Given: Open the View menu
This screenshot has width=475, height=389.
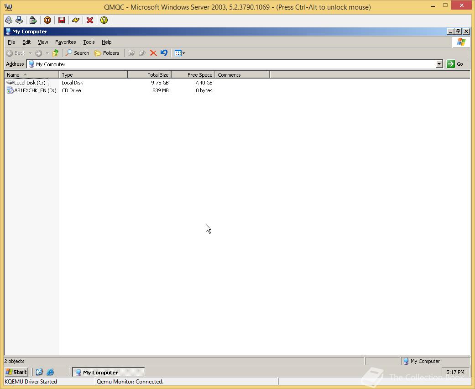Looking at the screenshot, I should (43, 42).
